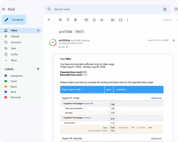Select the QA Testing task row
The width and height of the screenshot is (178, 142).
112,113
